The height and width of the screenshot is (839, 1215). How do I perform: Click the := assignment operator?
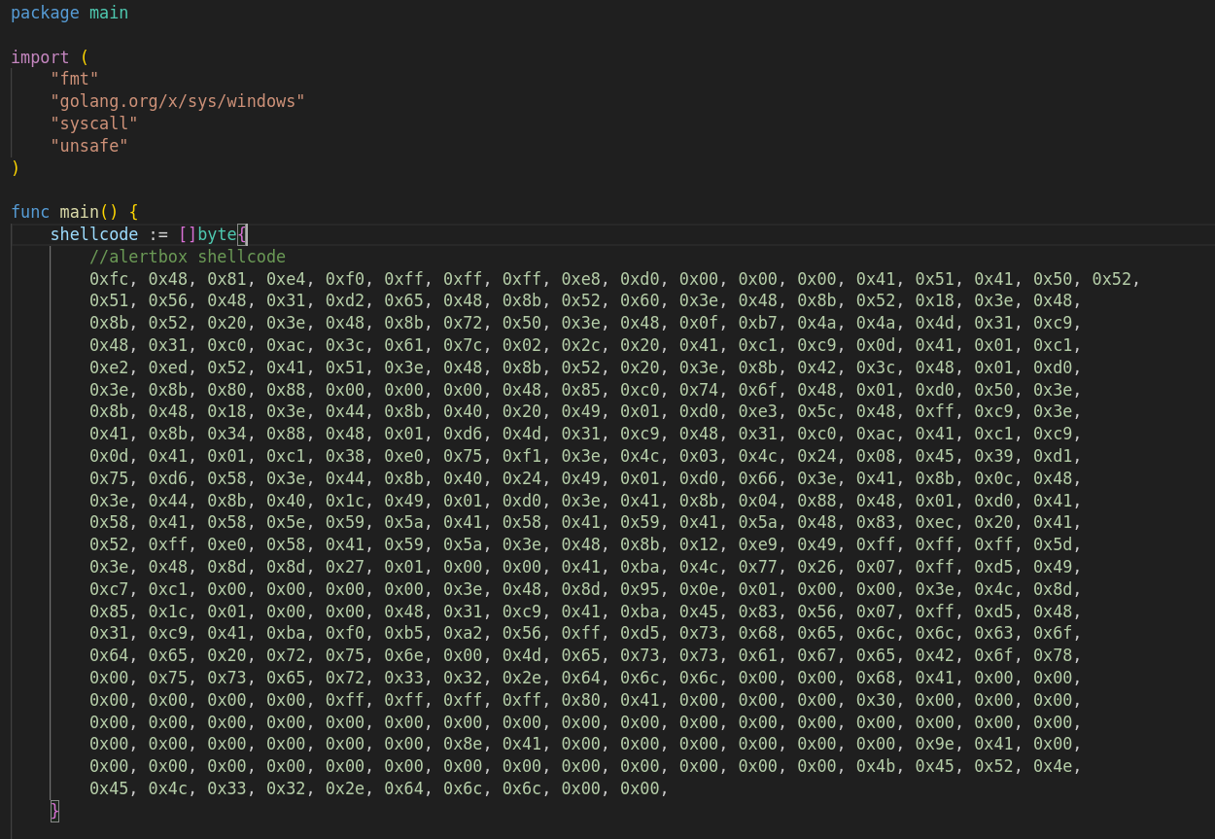[158, 234]
